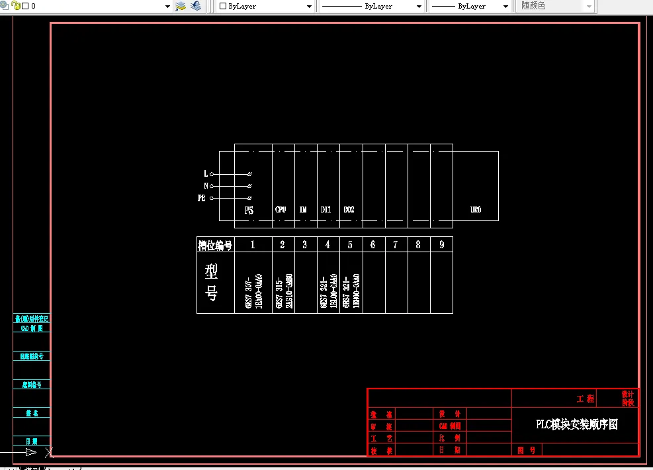Click the 图号 title block label
The image size is (653, 470).
pos(527,450)
